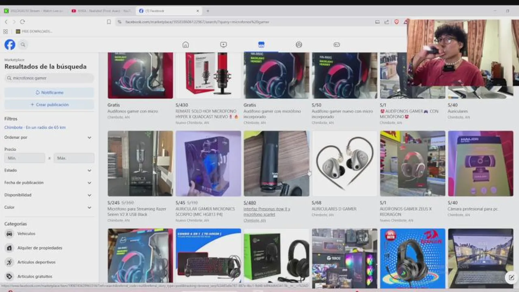Click Vehículos category label
Screen dimensions: 519x292
click(26, 234)
